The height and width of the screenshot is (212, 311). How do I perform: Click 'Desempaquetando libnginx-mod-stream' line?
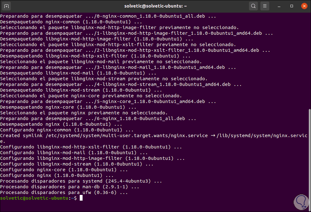click(81, 90)
